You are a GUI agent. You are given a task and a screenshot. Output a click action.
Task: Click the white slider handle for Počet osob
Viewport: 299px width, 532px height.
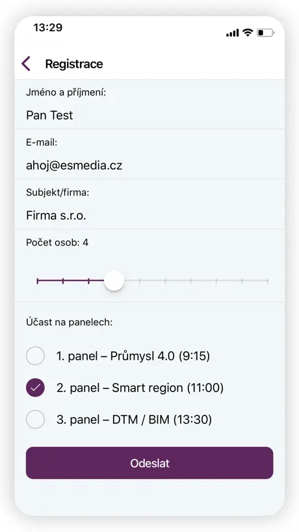[x=114, y=280]
